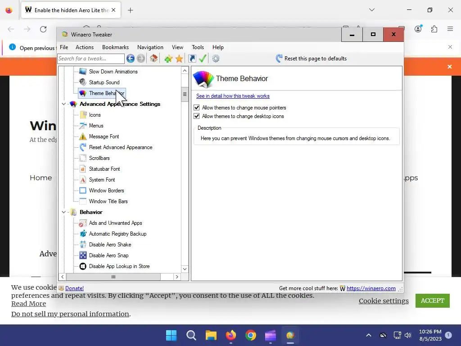Click the Icons folder tree icon

(83, 115)
